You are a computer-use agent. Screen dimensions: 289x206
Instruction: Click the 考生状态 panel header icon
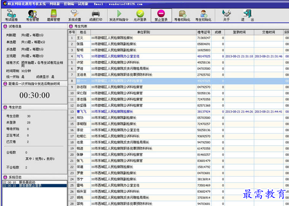(x=5, y=107)
